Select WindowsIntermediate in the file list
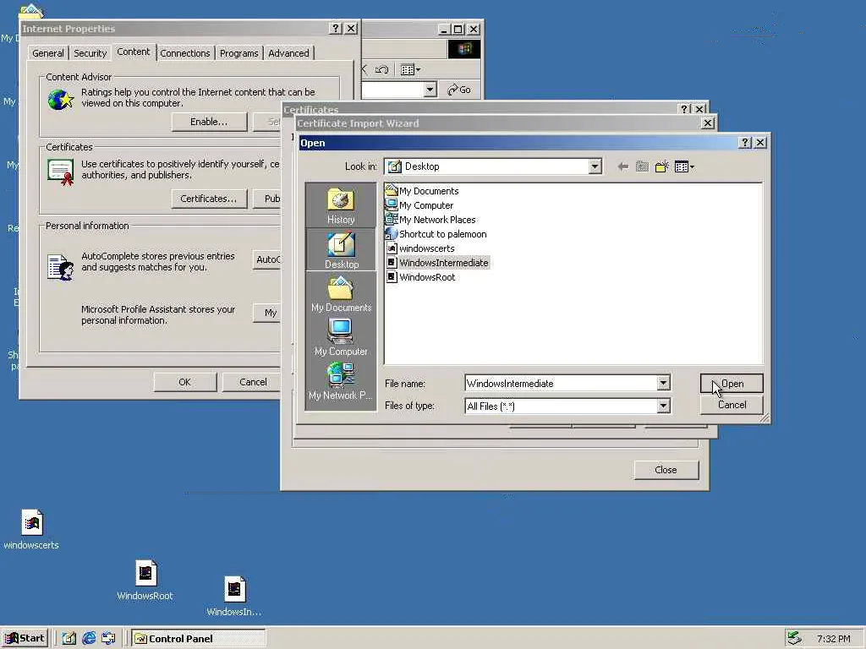866x649 pixels. pyautogui.click(x=437, y=263)
